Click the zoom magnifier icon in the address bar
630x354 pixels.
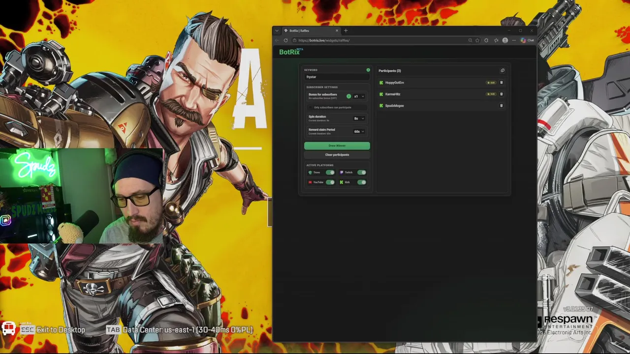coord(470,40)
